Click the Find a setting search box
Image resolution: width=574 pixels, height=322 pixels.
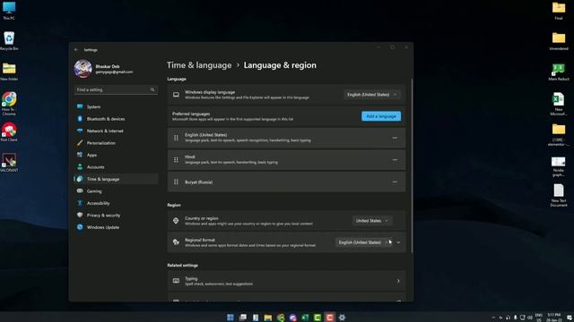(x=116, y=89)
